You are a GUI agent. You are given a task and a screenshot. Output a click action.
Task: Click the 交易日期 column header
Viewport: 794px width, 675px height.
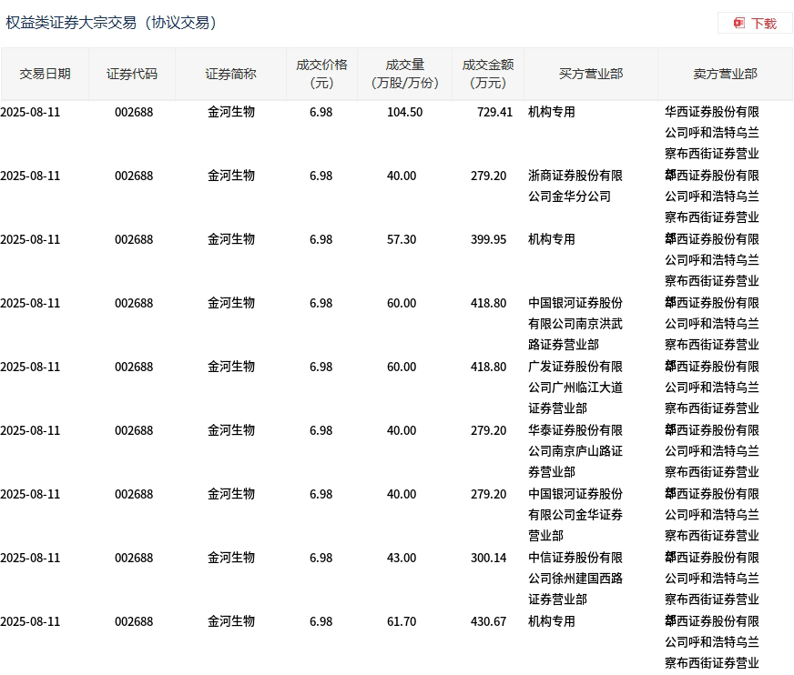click(x=45, y=74)
